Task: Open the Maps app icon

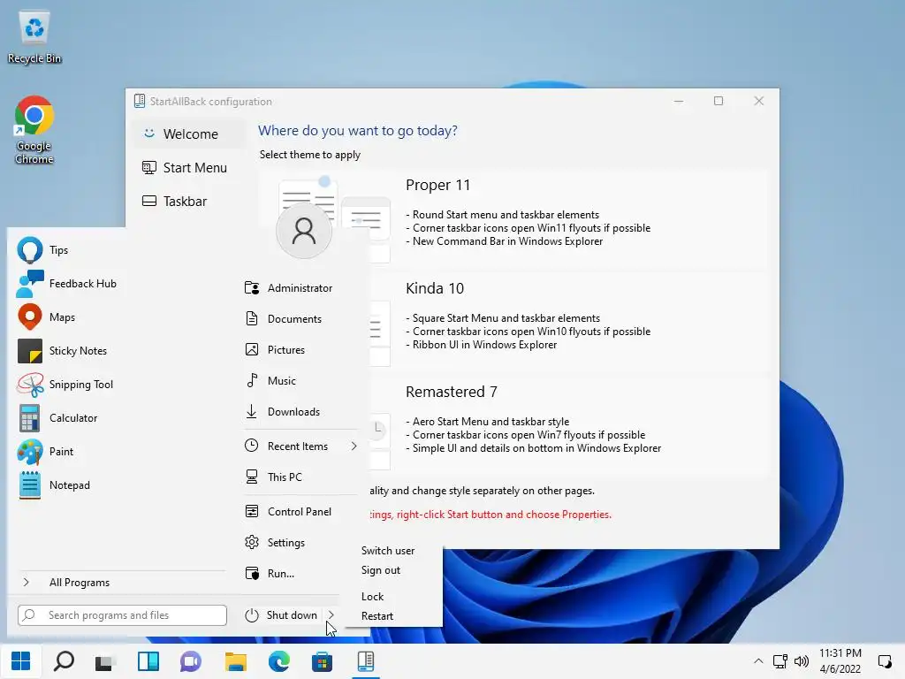Action: [x=29, y=317]
